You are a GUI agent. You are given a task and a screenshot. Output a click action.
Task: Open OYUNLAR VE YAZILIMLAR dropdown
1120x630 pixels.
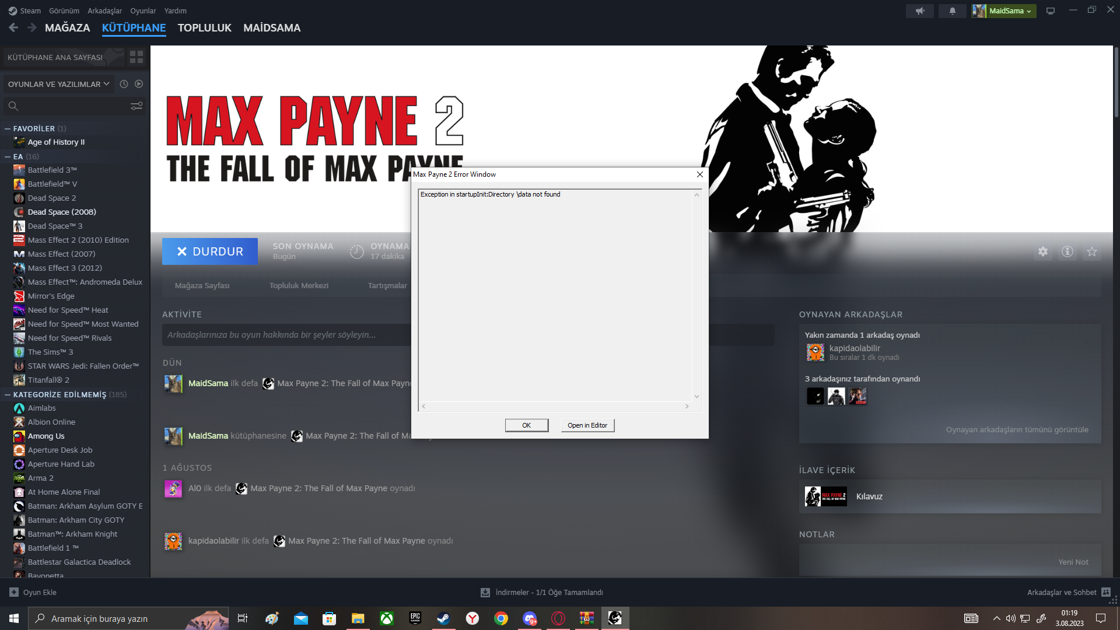tap(58, 84)
